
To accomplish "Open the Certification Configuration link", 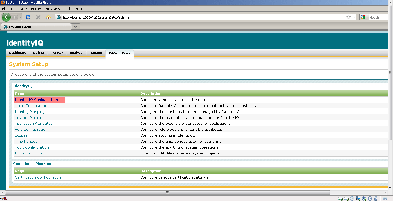I will 38,177.
